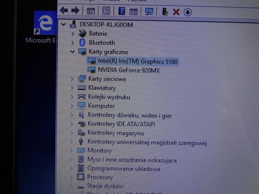The width and height of the screenshot is (259, 194).
Task: Select Kontrolery uniwersalnej magistrali szeregowej label
Action: tap(147, 143)
